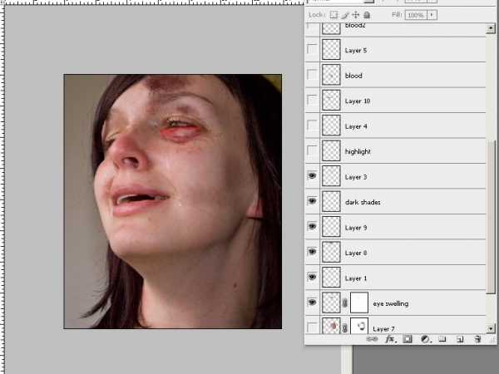Toggle lock all padlock icon
This screenshot has width=499, height=374.
(367, 15)
